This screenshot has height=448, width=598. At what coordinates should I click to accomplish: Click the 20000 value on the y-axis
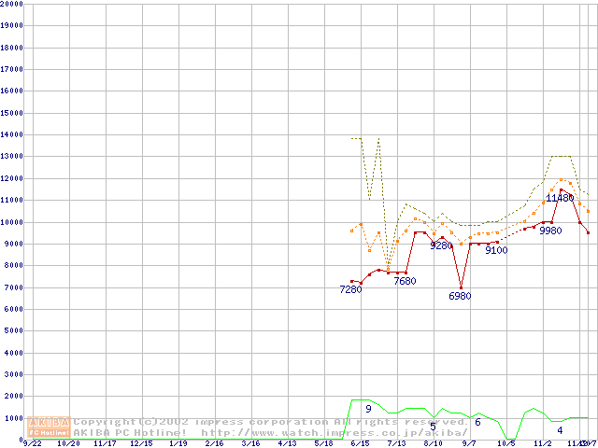[x=13, y=5]
